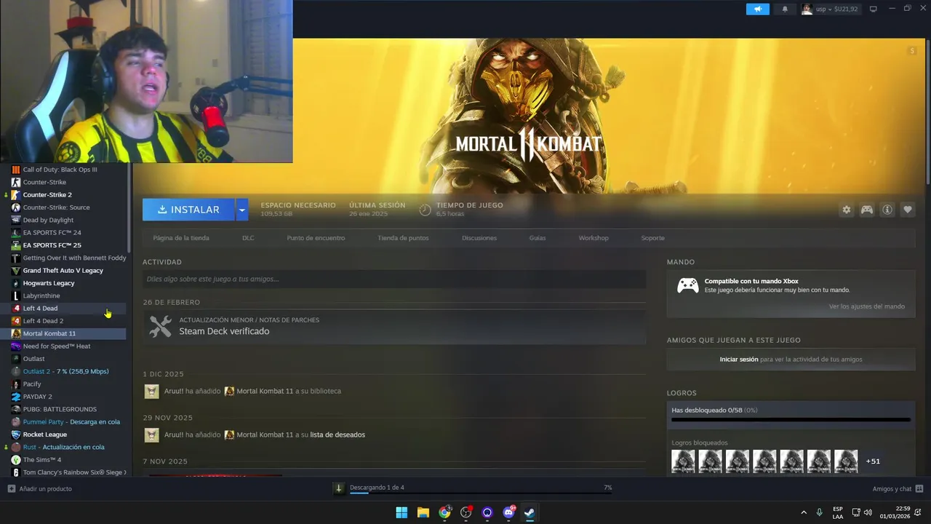Screen dimensions: 931x524
Task: Click the 'Dile algo sobre este juego' field
Action: click(394, 279)
